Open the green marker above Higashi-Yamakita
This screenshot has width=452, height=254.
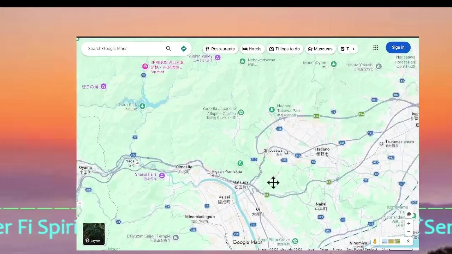point(240,163)
